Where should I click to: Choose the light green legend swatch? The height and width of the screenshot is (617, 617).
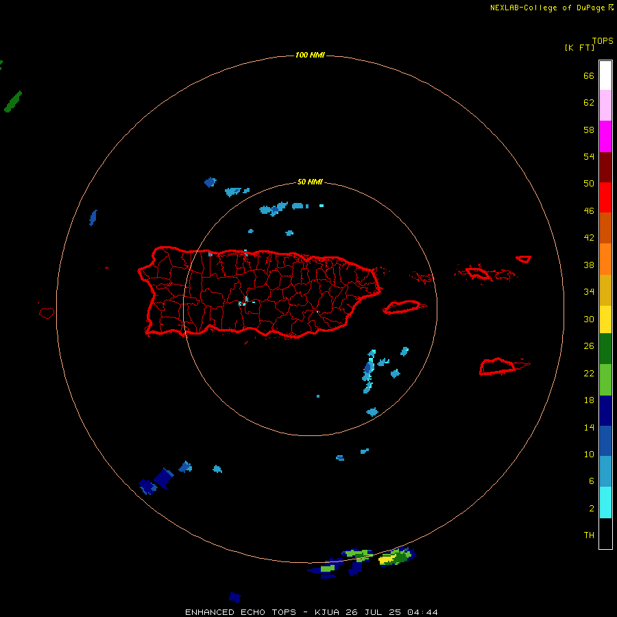tap(605, 380)
